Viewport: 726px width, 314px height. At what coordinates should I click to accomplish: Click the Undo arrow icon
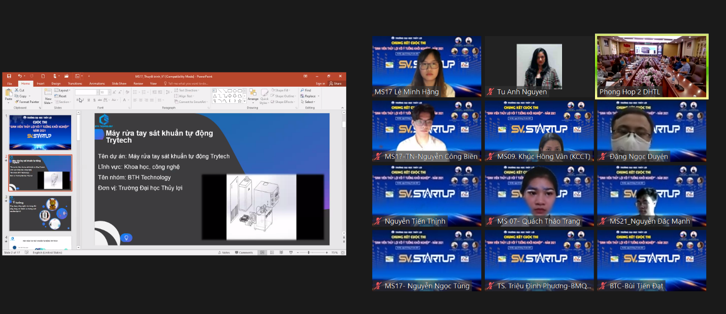(20, 76)
